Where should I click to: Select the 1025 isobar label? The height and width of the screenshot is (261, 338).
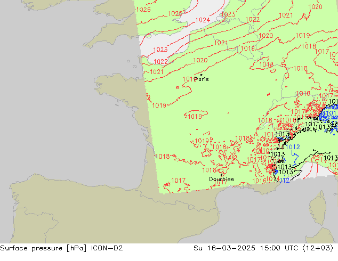point(175,13)
